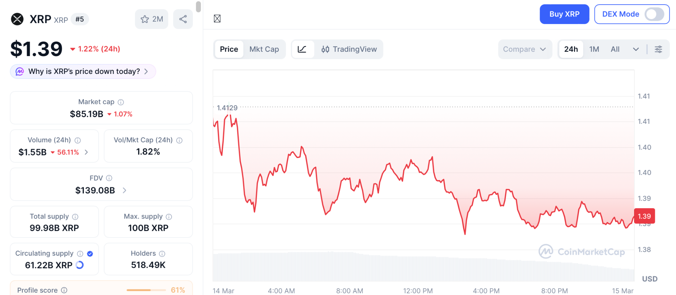The width and height of the screenshot is (676, 295).
Task: Open chart settings sliders icon
Action: 658,49
